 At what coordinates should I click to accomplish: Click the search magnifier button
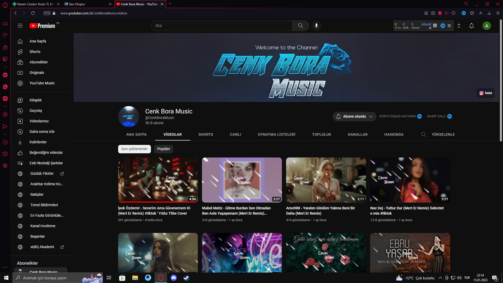300,26
